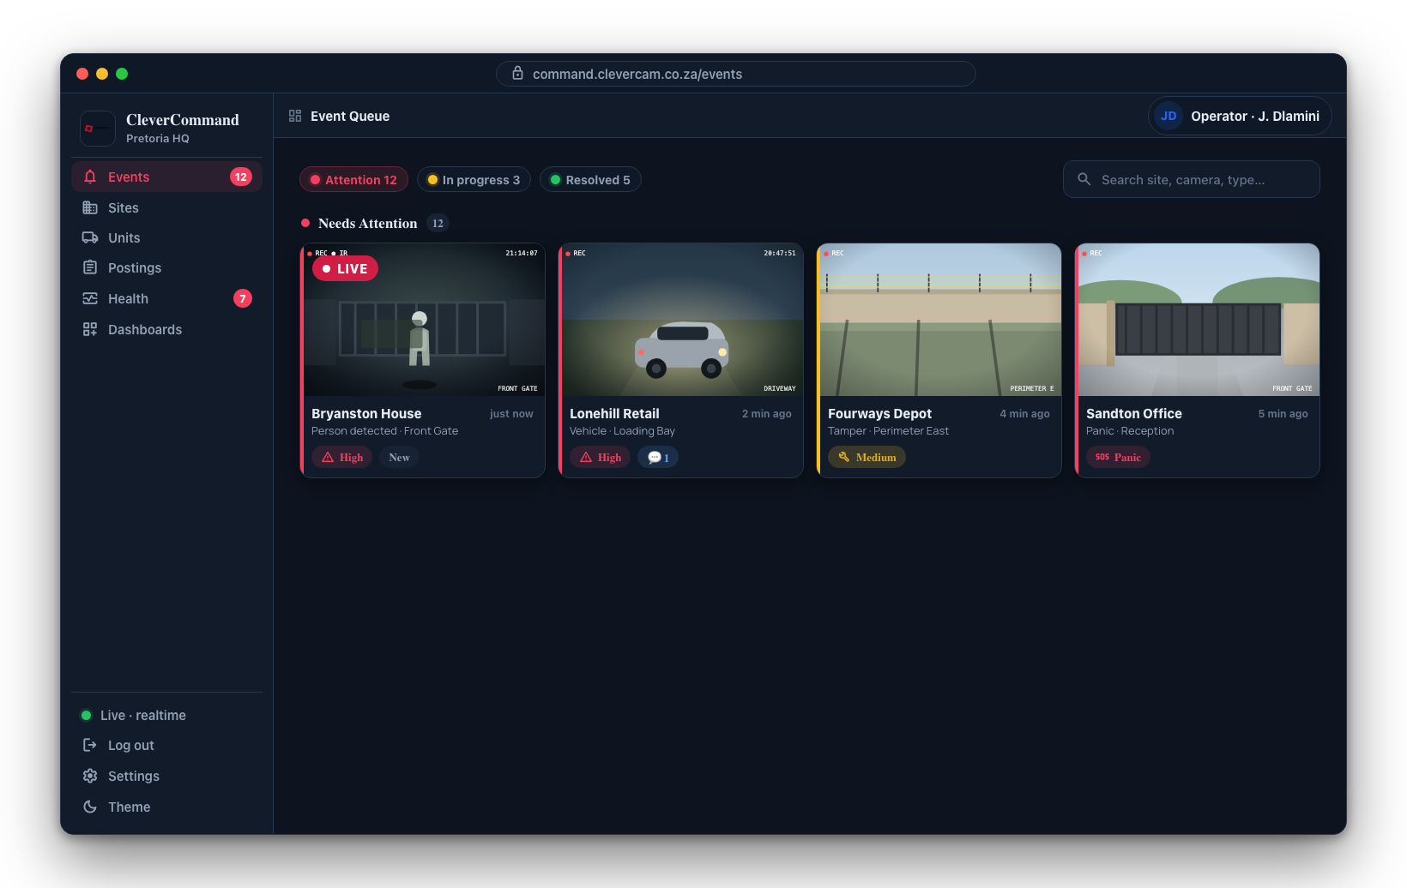Screen dimensions: 1407x888
Task: Click the Needs Attention count 12
Action: click(438, 223)
